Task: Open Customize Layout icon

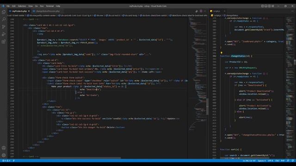Action: coord(273,6)
